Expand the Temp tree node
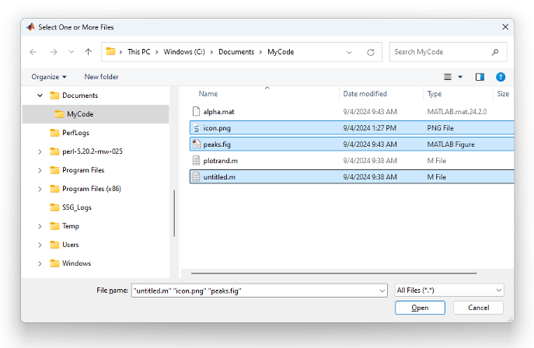Viewport: 534px width, 348px height. (x=40, y=227)
